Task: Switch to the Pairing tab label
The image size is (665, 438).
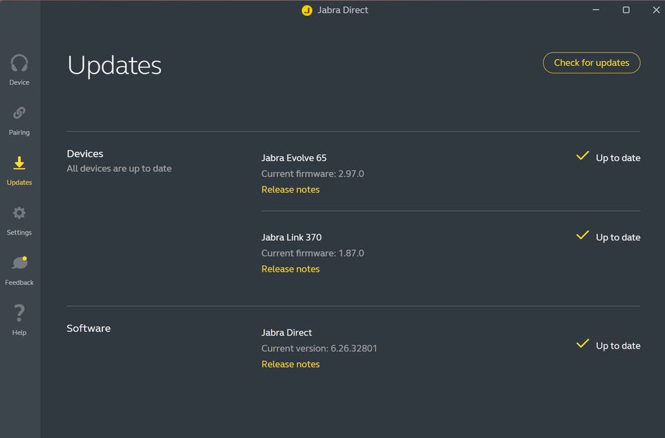Action: [x=19, y=132]
